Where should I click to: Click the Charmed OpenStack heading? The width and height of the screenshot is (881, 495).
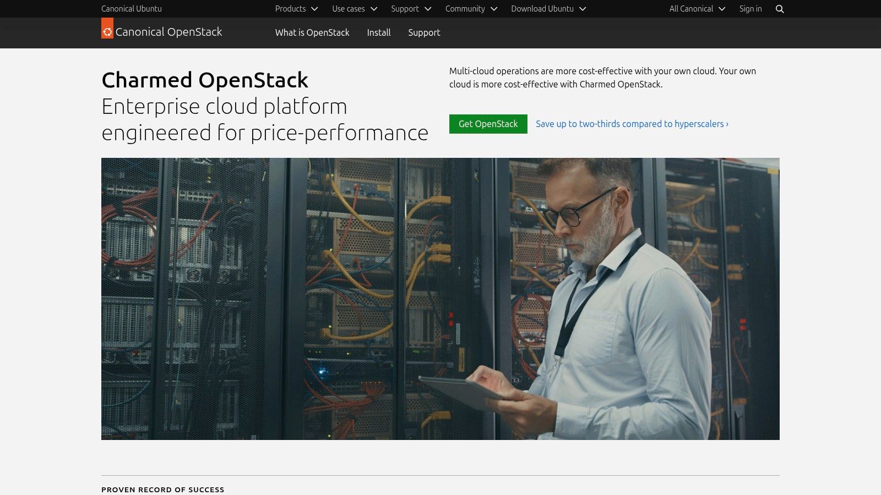(204, 80)
